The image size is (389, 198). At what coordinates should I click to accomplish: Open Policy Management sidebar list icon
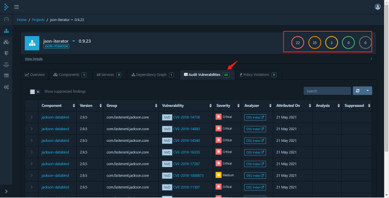pos(7,75)
